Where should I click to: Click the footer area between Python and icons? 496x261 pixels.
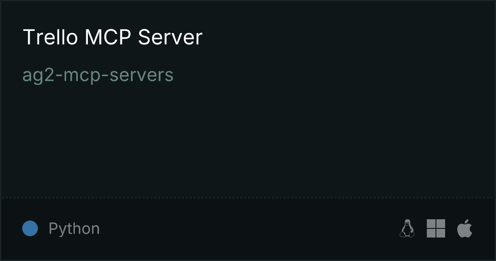click(x=249, y=228)
